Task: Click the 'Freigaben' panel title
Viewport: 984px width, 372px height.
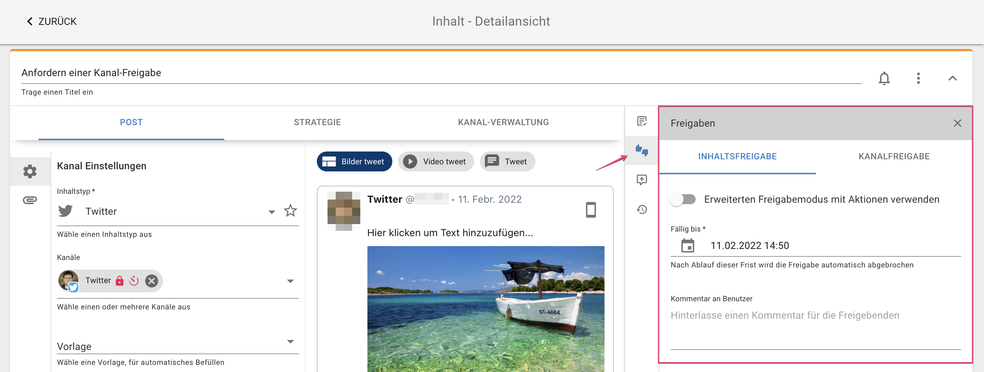Action: click(x=692, y=123)
